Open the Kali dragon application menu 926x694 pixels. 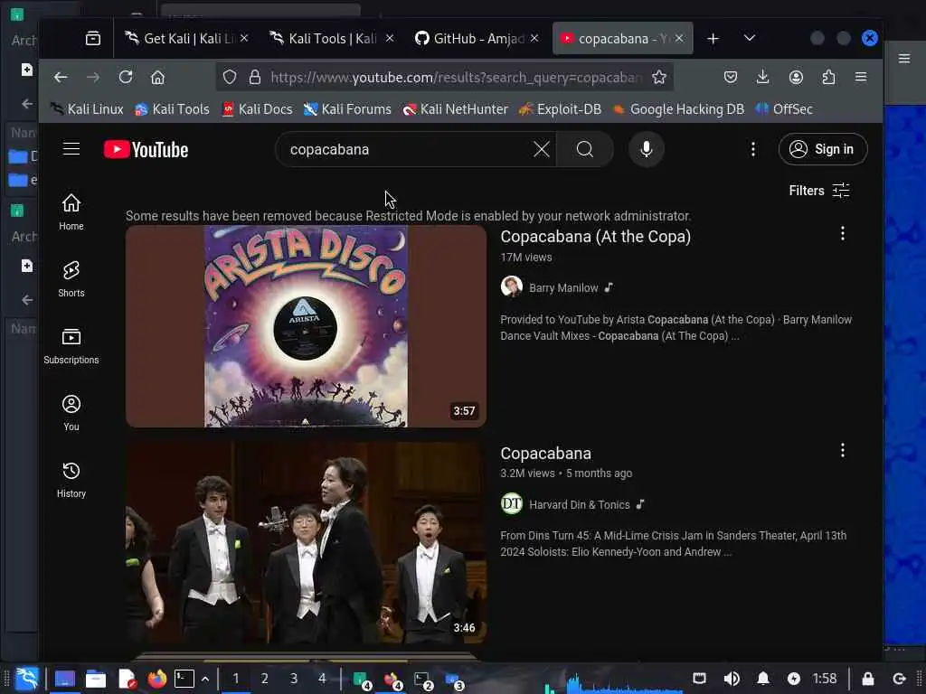(x=27, y=679)
